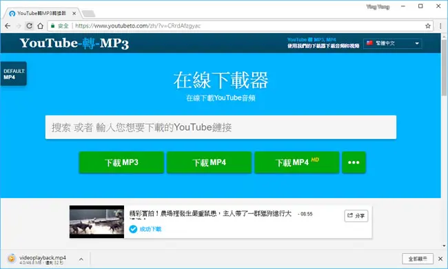
Task: Click the blue checkmark download-success icon
Action: point(133,229)
